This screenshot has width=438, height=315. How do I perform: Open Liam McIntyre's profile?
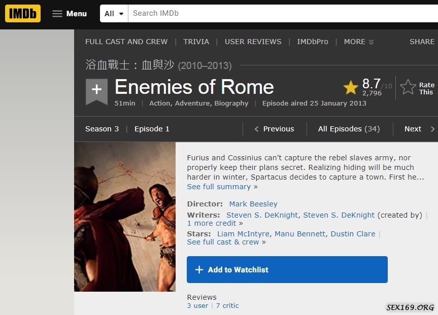click(244, 234)
